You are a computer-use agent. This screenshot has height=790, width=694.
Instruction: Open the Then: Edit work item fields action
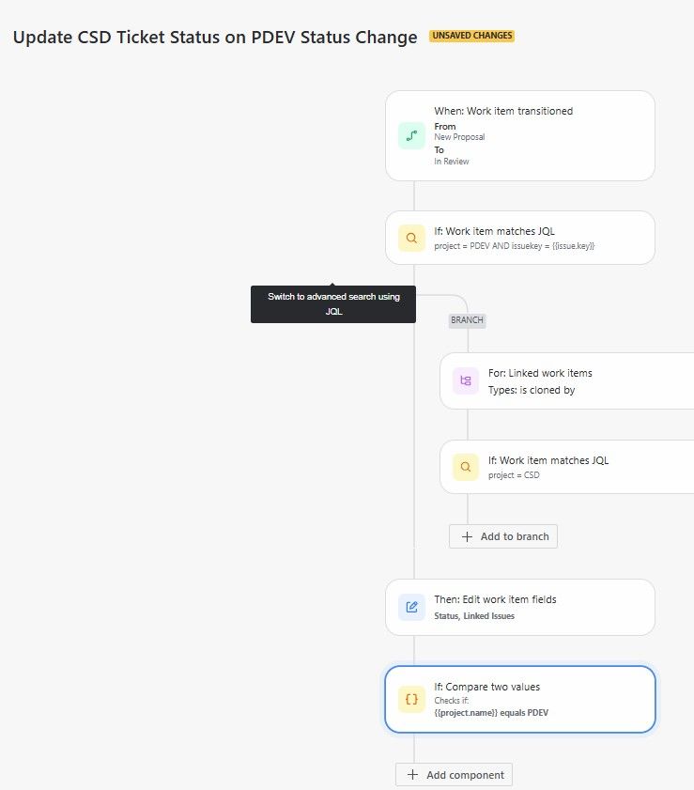coord(519,607)
